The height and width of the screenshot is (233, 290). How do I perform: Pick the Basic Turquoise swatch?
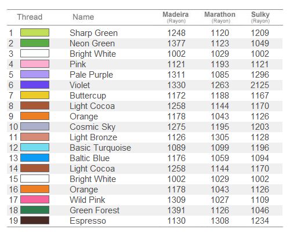pos(35,147)
